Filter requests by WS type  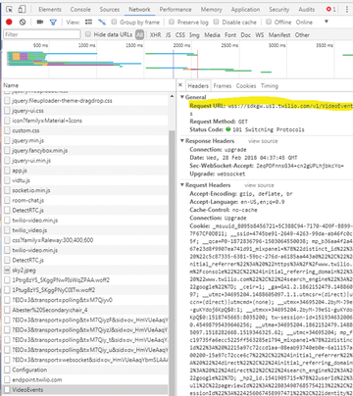[260, 34]
